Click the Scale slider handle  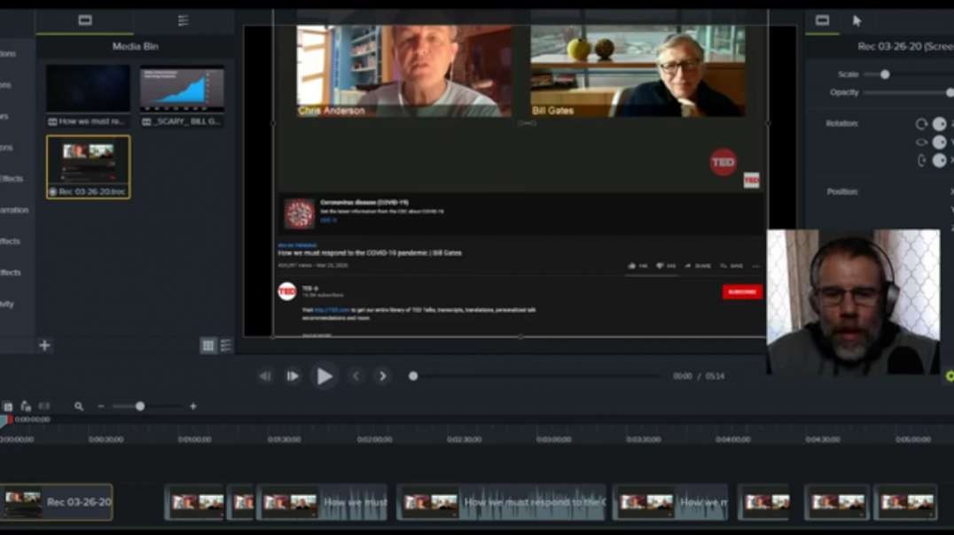coord(885,74)
